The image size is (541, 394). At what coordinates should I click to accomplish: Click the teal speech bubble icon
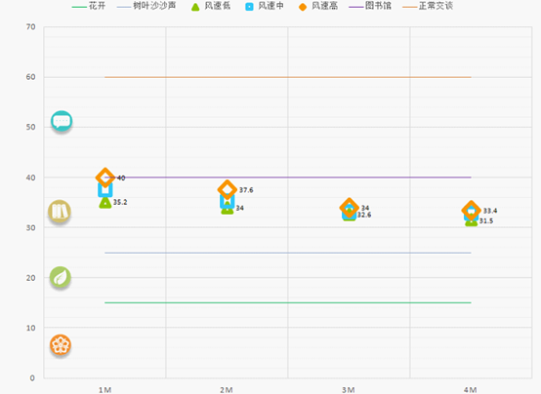pos(62,121)
